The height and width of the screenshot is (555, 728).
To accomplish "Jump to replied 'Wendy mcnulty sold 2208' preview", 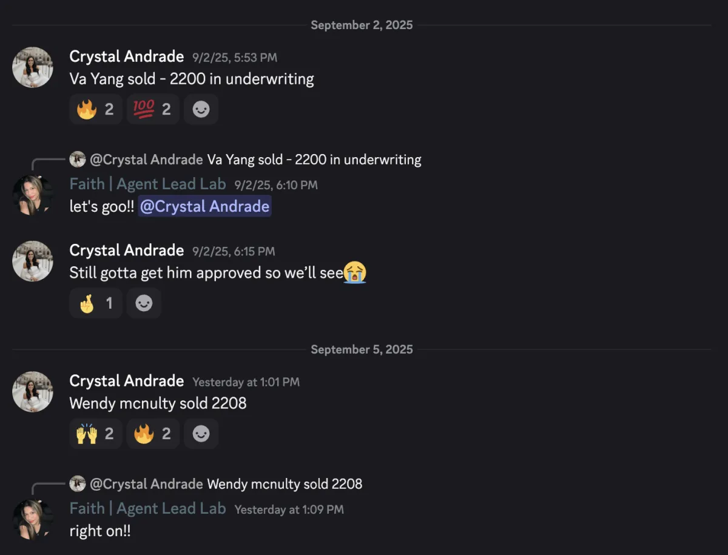I will tap(285, 484).
